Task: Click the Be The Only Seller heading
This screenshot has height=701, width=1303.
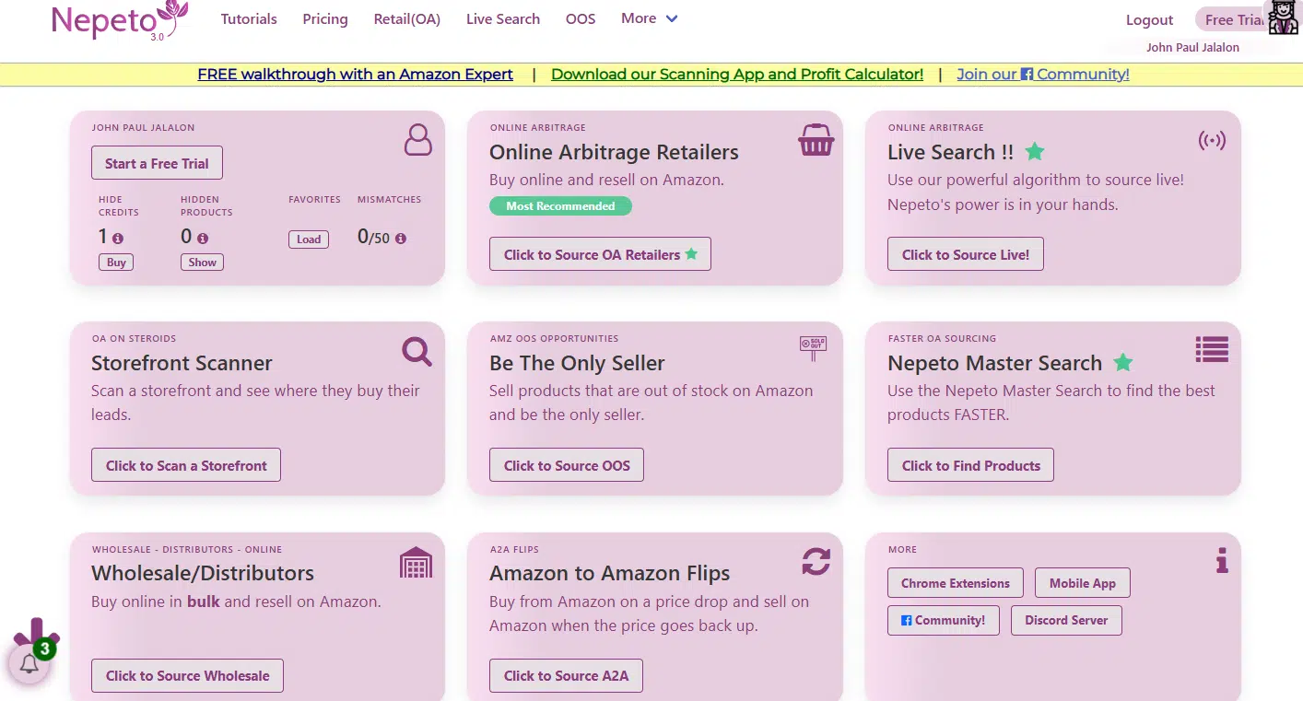Action: (x=577, y=363)
